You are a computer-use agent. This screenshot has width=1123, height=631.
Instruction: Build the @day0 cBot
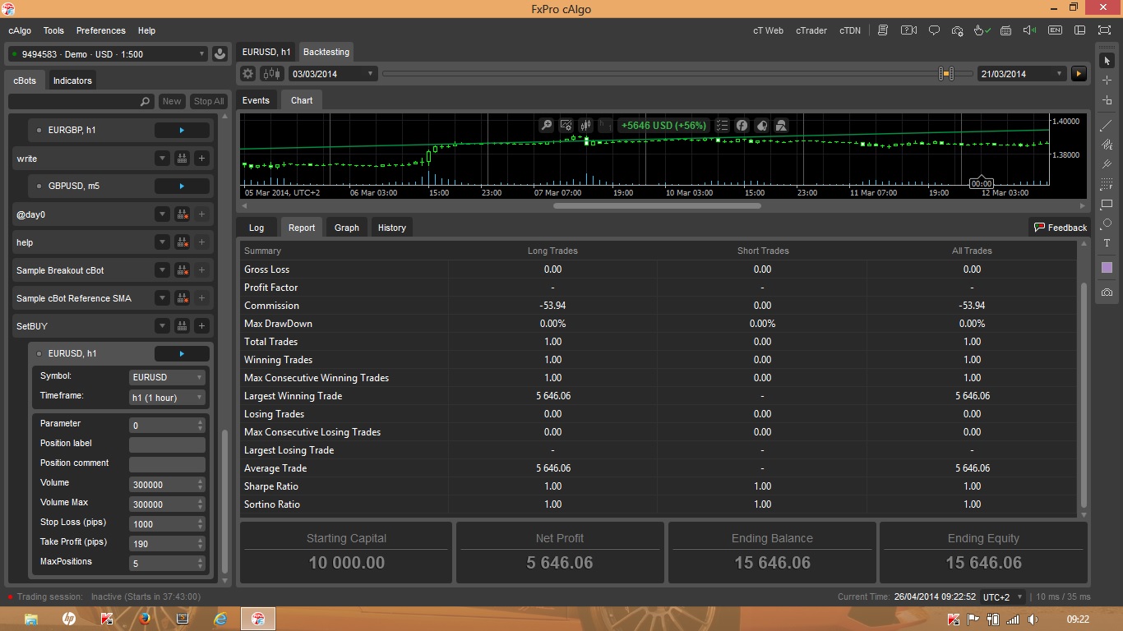tap(183, 214)
